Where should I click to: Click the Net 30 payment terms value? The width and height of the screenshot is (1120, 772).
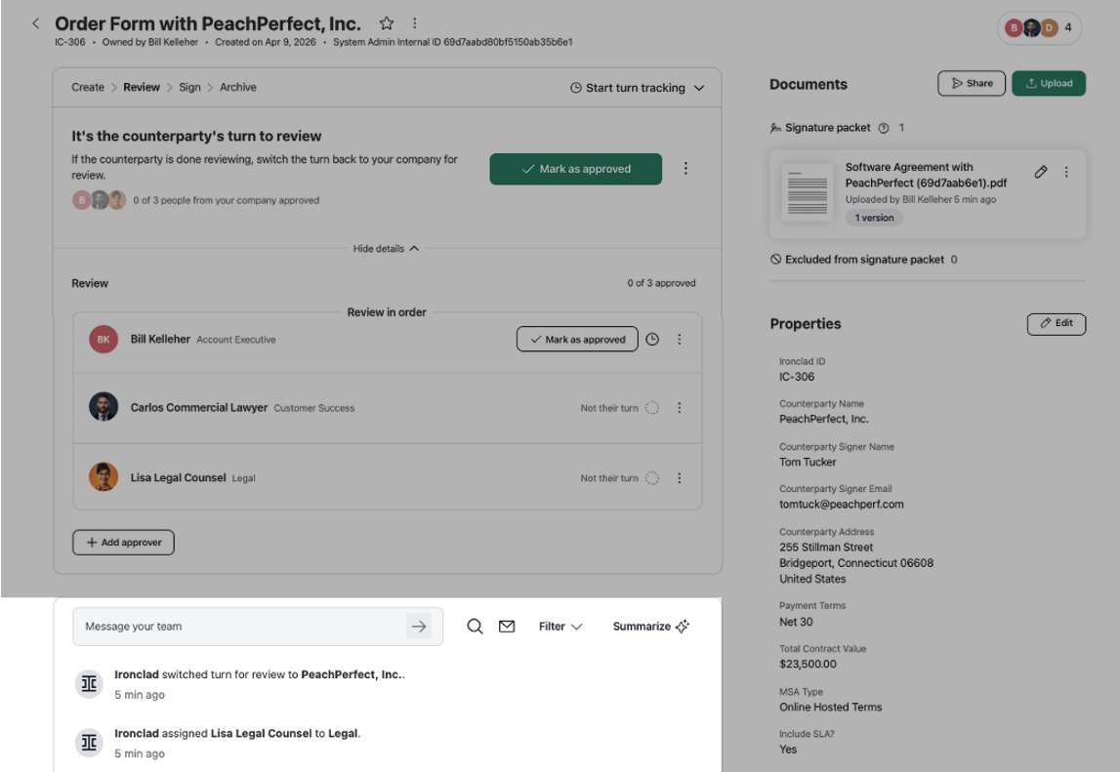796,622
